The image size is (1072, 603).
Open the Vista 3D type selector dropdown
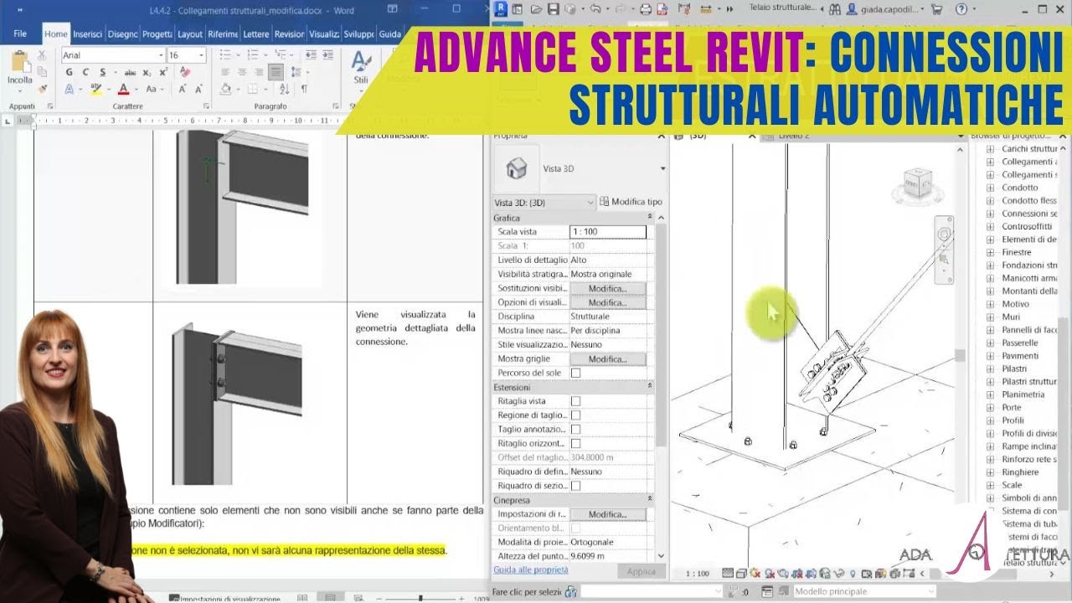point(662,168)
